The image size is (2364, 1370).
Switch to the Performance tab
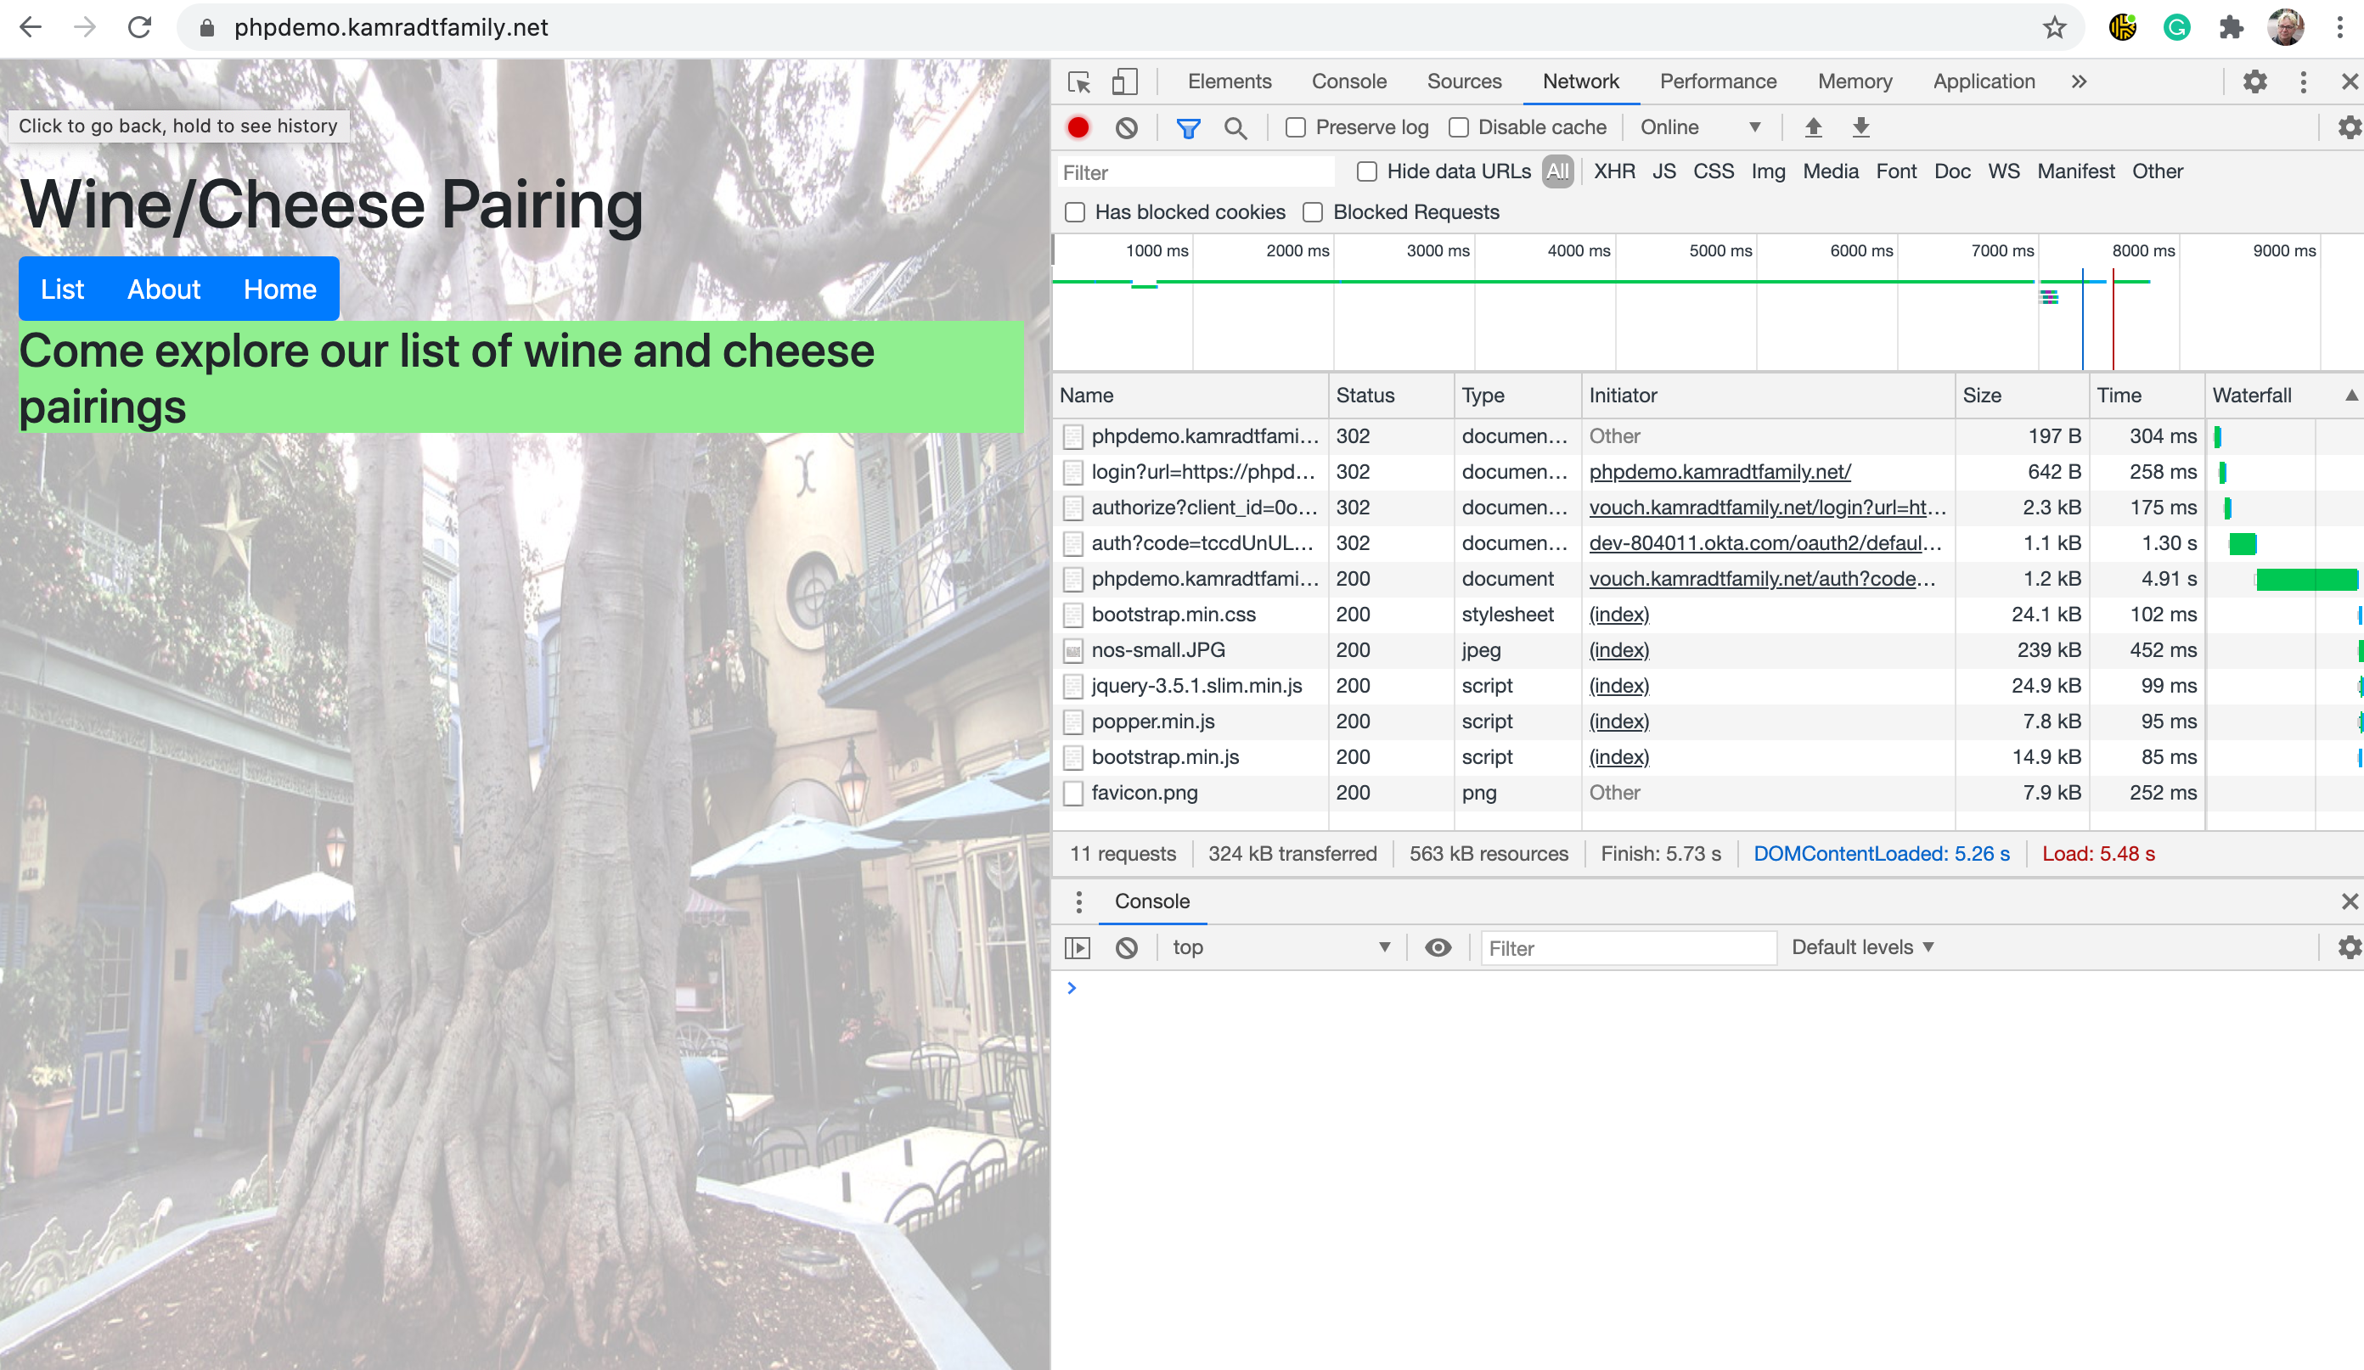[1718, 81]
